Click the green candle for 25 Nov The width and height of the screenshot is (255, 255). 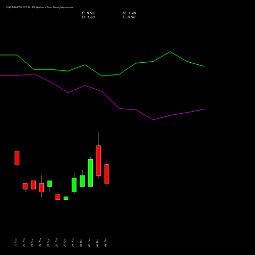tap(49, 184)
